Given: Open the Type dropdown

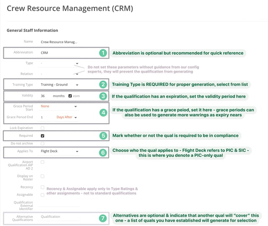Looking at the screenshot, I should 59,63.
